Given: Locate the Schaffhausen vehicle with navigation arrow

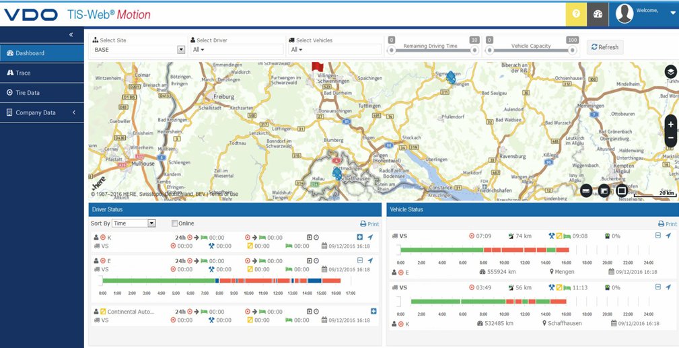Looking at the screenshot, I should coord(669,287).
